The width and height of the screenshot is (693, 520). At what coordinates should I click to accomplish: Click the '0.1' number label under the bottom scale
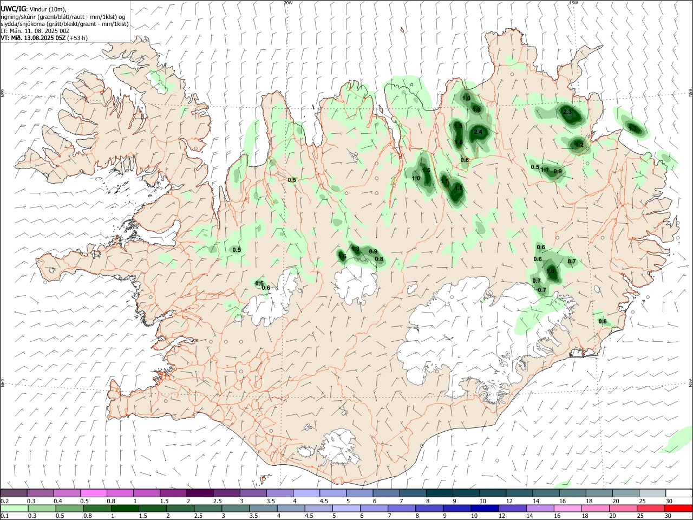(4, 516)
